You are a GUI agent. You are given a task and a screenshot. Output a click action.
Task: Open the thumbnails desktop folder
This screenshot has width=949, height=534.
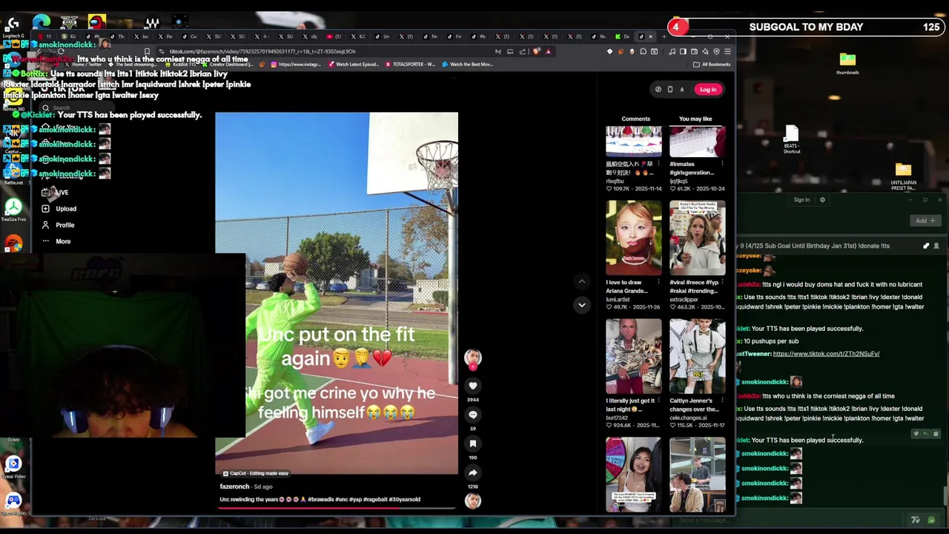click(x=847, y=64)
